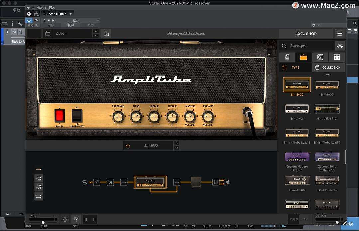This screenshot has height=231, width=359.
Task: Go to next Studio One preset arrow
Action: pyautogui.click(x=53, y=20)
